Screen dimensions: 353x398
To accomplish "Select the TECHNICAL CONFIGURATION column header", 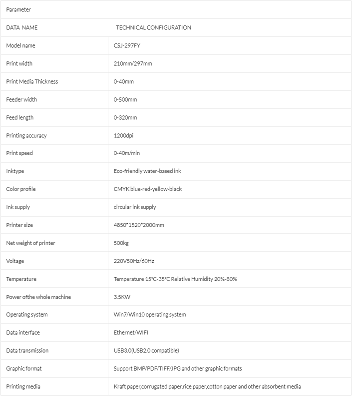I will (x=154, y=27).
